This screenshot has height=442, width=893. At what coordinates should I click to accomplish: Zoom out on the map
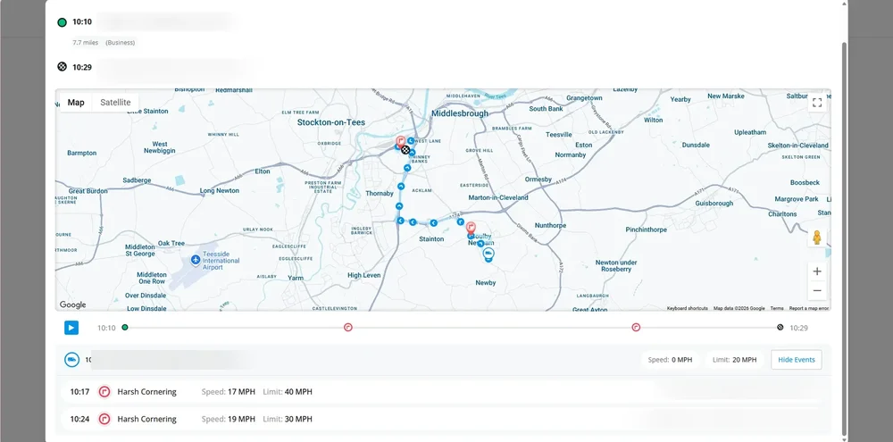point(817,290)
